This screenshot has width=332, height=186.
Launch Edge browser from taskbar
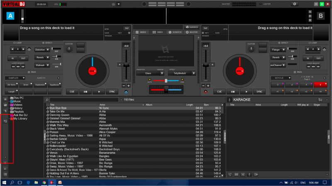coord(28,182)
